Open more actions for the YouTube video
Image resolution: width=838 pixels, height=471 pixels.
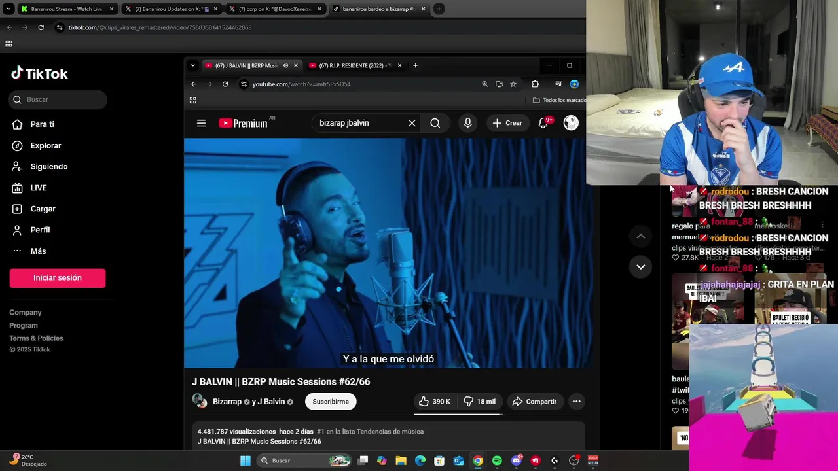point(576,402)
